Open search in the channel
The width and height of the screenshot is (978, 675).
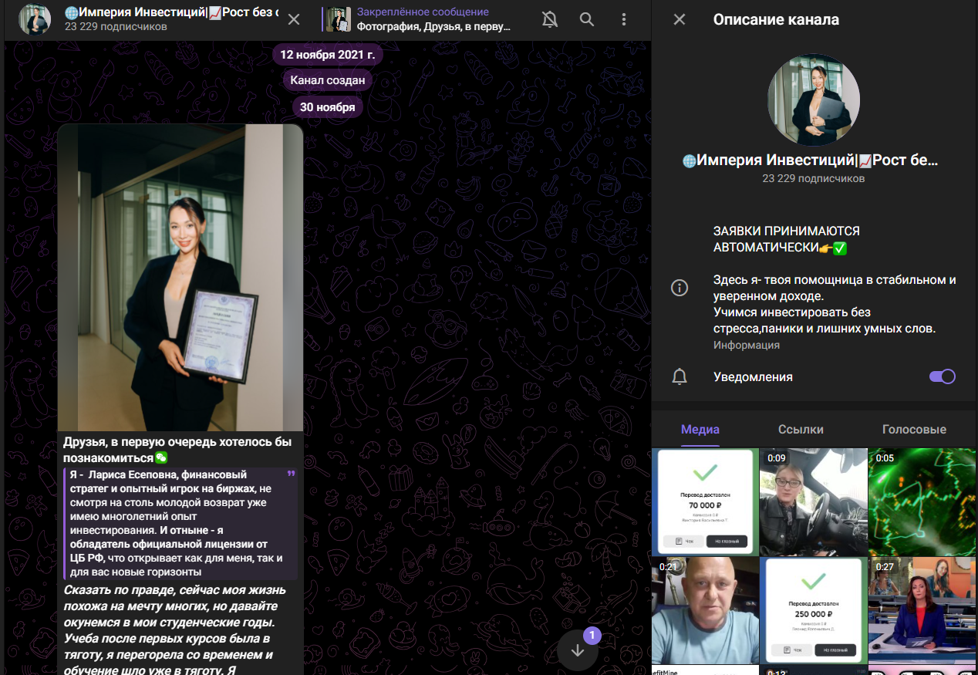(x=587, y=20)
